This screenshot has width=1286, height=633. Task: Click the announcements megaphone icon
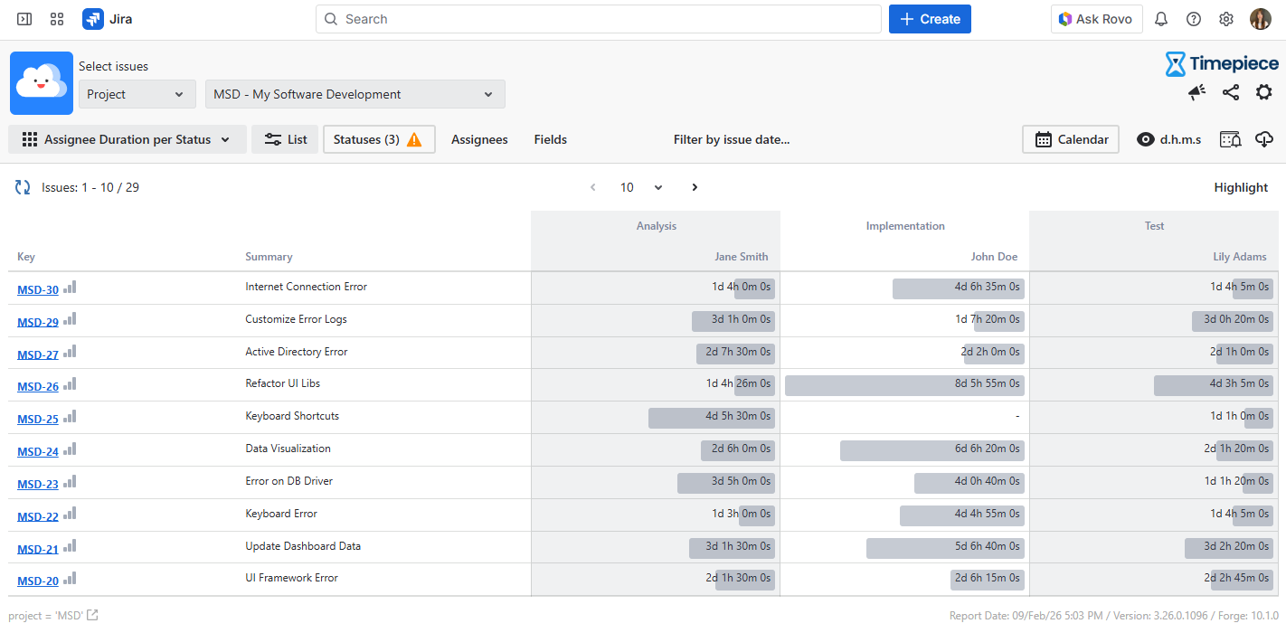[x=1196, y=92]
